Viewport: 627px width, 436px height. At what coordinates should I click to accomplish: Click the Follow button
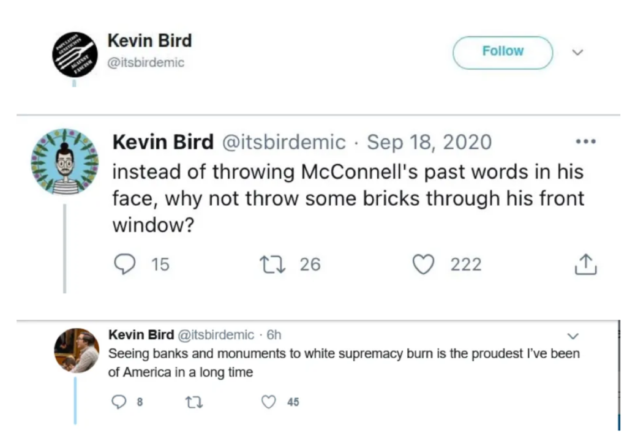point(502,52)
